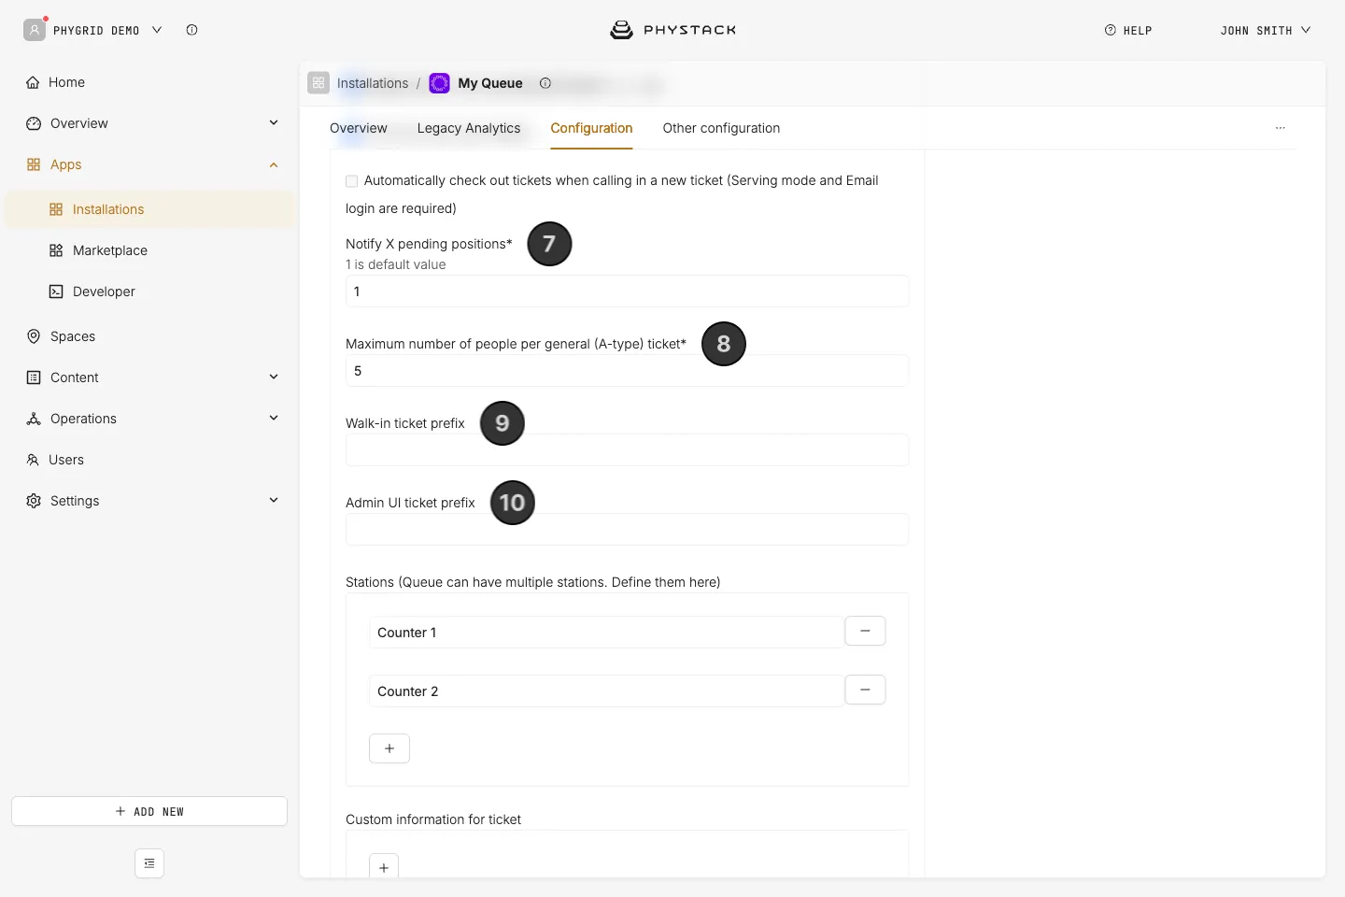
Task: Click the Notify X pending positions field
Action: pyautogui.click(x=627, y=292)
